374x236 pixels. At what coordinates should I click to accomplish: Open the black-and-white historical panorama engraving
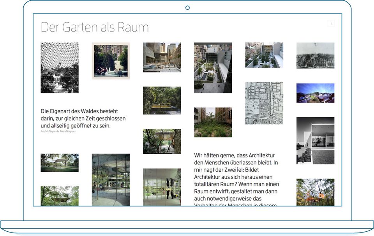pos(315,56)
